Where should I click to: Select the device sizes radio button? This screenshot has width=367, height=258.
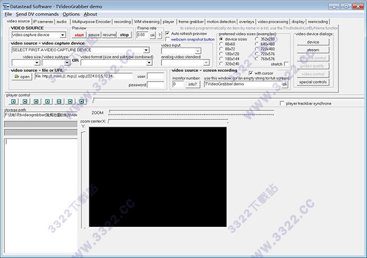pyautogui.click(x=221, y=39)
